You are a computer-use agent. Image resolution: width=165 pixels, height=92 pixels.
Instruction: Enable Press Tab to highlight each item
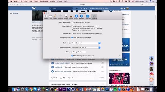72,28
